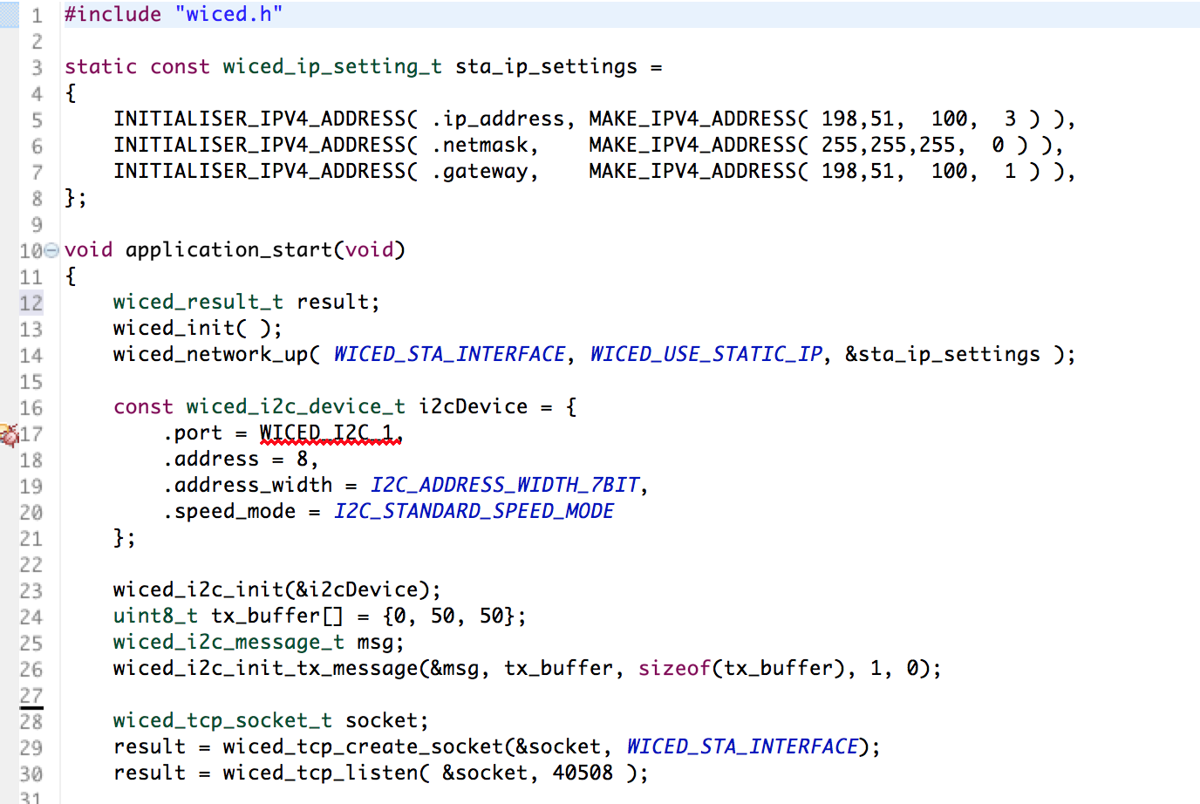Click MAKE_IPV4_ADDRESS on the netmask line
Screen dimensions: 1200x804
click(x=693, y=146)
